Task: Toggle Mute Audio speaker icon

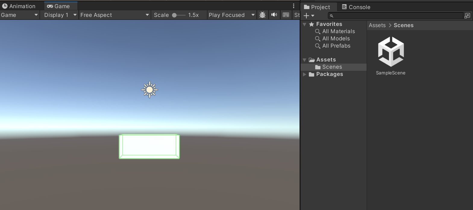Action: click(x=274, y=15)
